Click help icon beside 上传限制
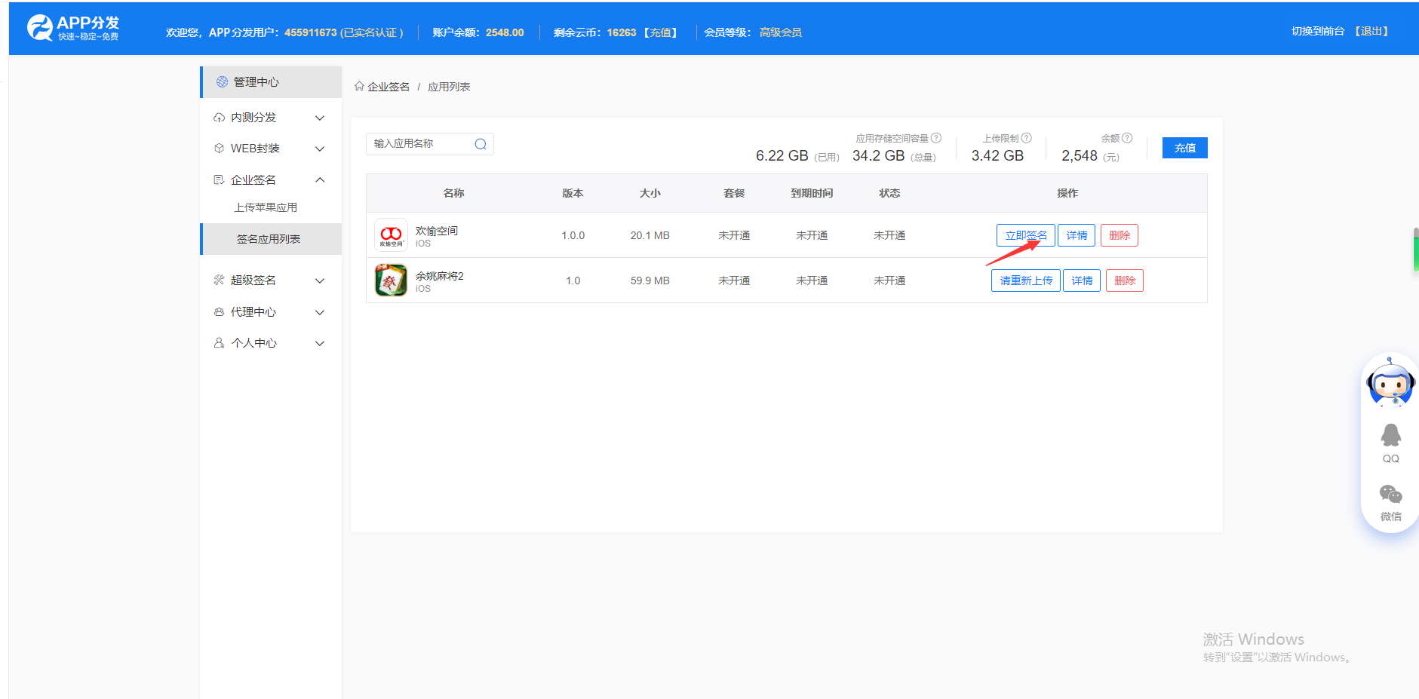The image size is (1419, 699). (1027, 138)
